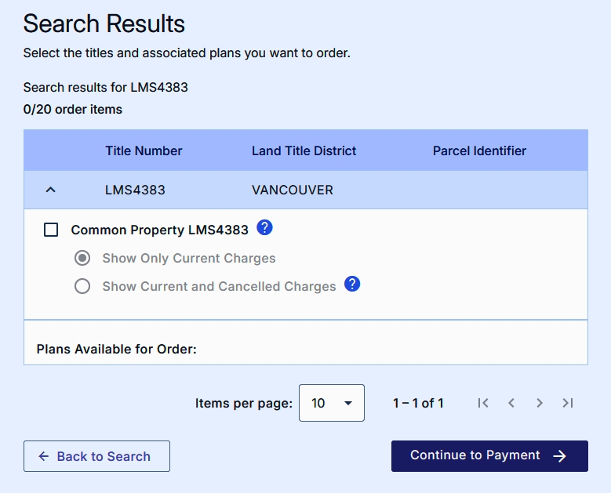Jump to last page of results
This screenshot has width=611, height=493.
point(568,403)
